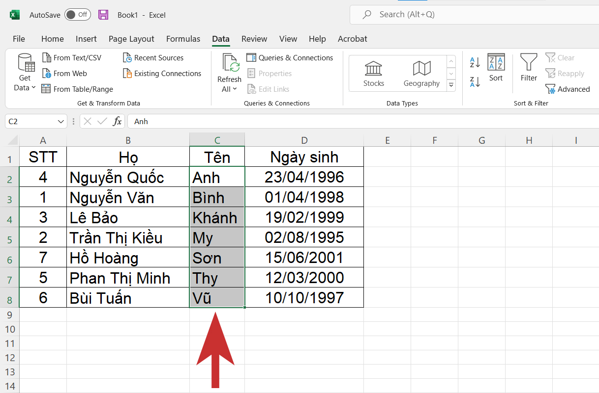Expand the Refresh All dropdown arrow

tap(235, 89)
